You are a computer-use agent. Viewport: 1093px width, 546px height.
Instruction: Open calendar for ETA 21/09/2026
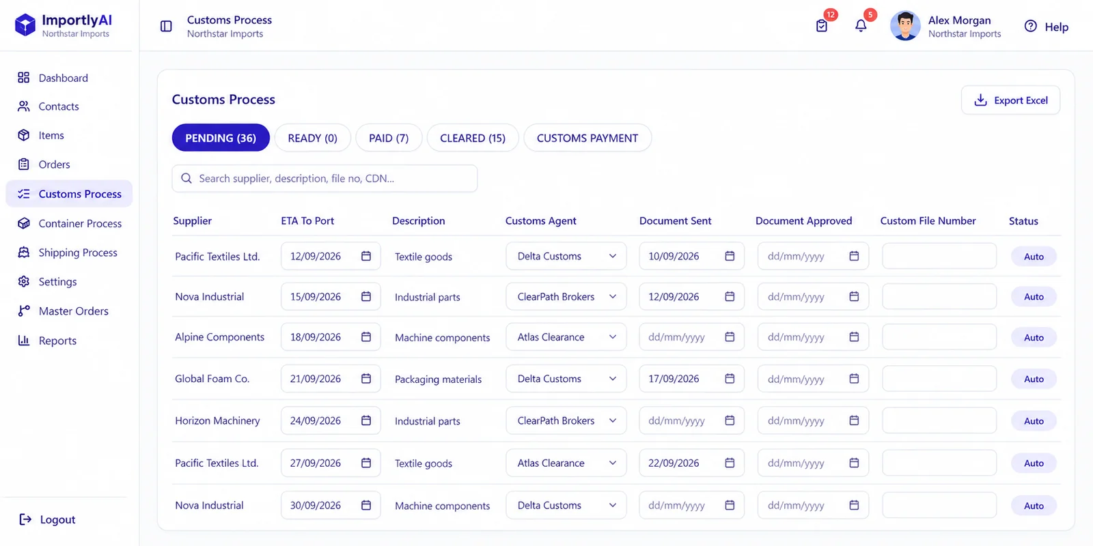pyautogui.click(x=366, y=379)
